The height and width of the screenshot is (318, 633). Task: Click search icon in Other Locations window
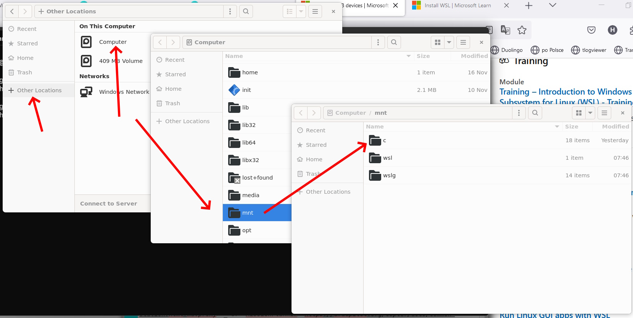tap(246, 11)
